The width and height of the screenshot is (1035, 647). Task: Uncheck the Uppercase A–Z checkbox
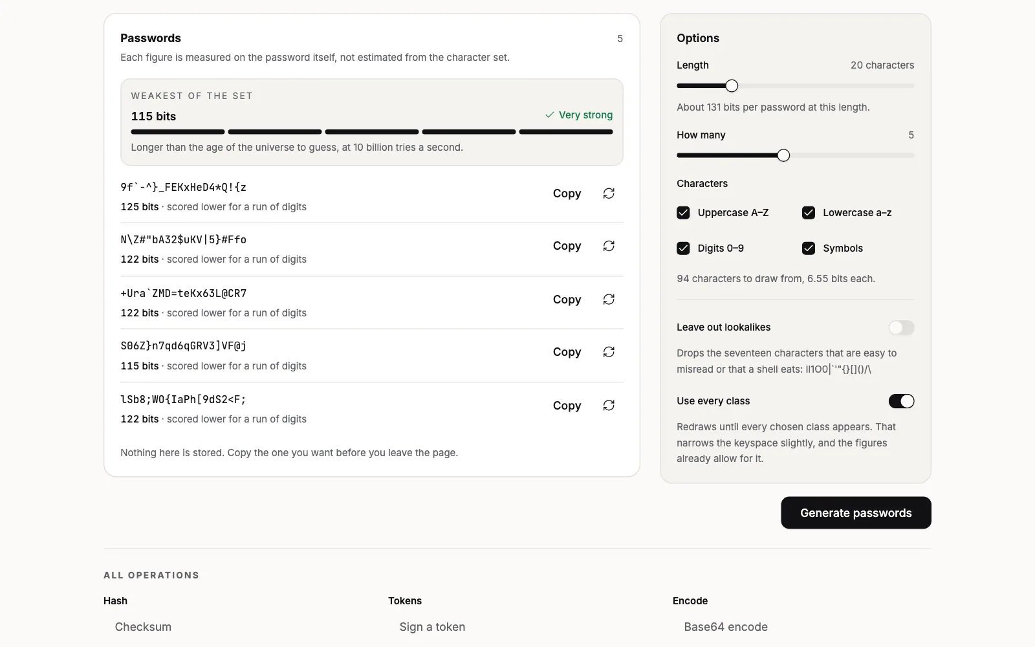point(683,213)
